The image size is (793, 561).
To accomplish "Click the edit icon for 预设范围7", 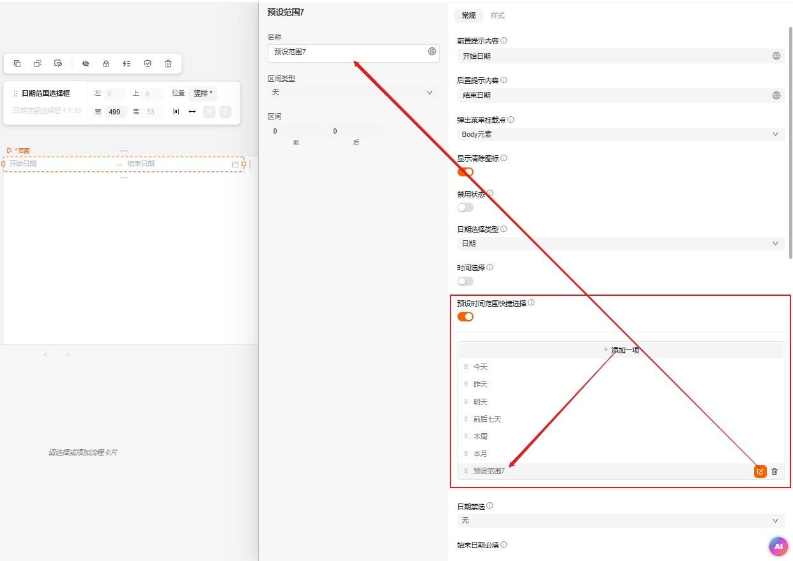I will tap(760, 472).
